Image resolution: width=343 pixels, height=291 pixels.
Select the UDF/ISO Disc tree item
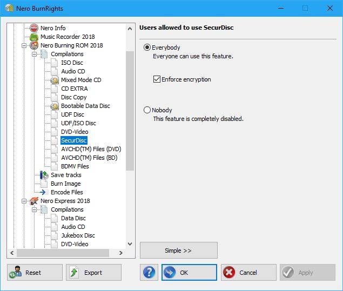[x=78, y=123]
